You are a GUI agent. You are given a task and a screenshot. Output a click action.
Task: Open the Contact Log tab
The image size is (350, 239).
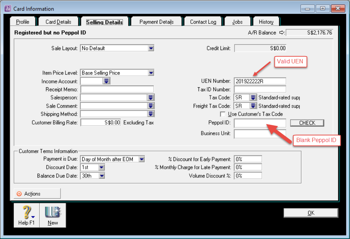click(x=203, y=22)
